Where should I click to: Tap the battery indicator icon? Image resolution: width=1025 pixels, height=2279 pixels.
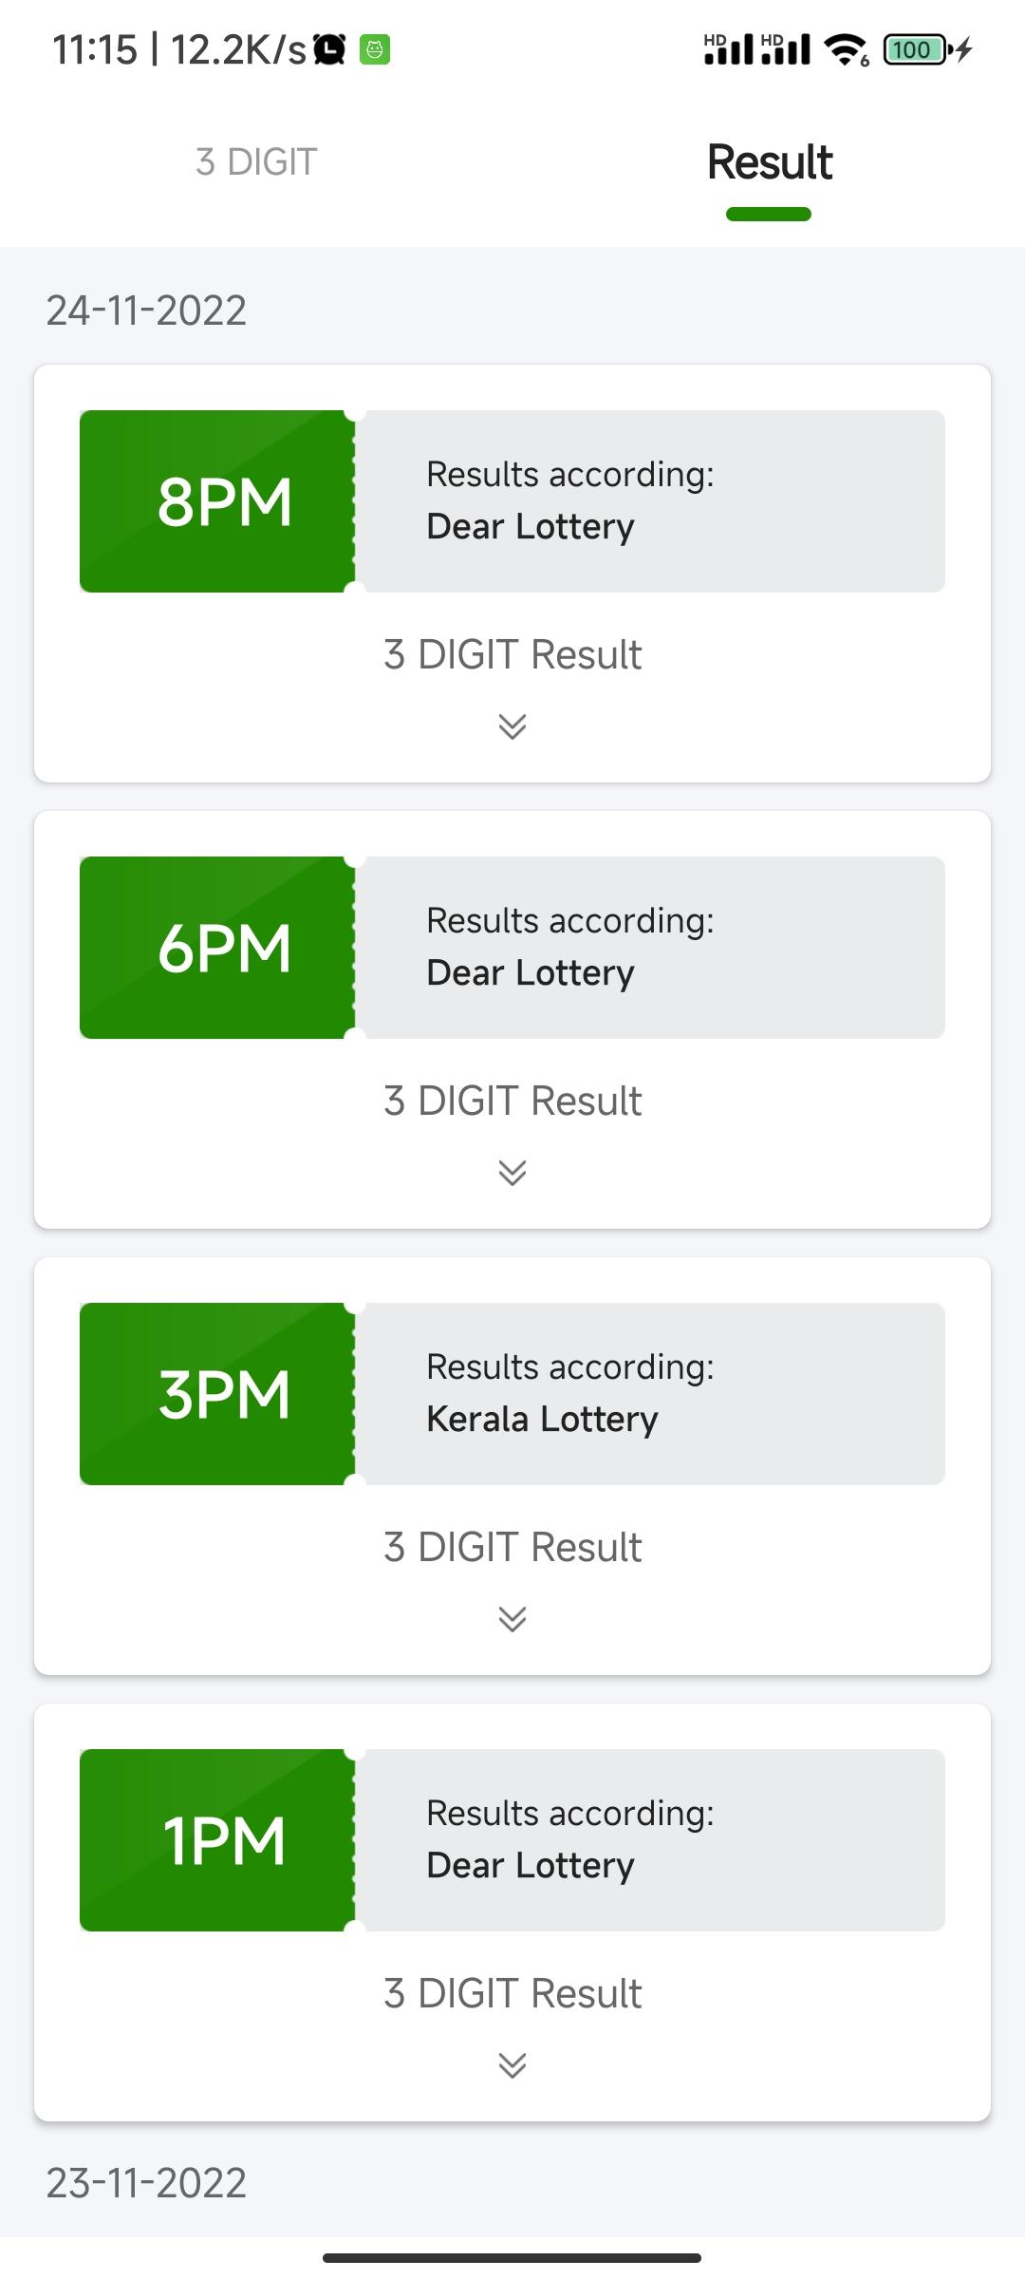click(916, 49)
